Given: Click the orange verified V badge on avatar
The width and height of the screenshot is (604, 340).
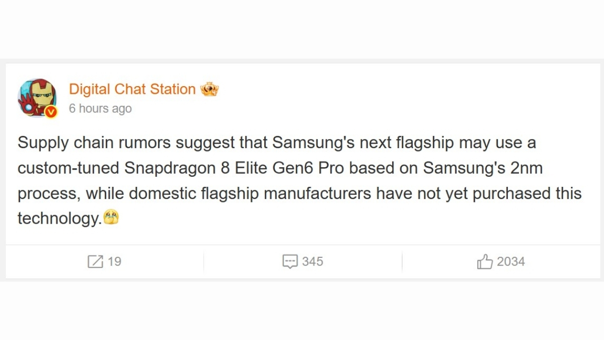Looking at the screenshot, I should click(52, 112).
